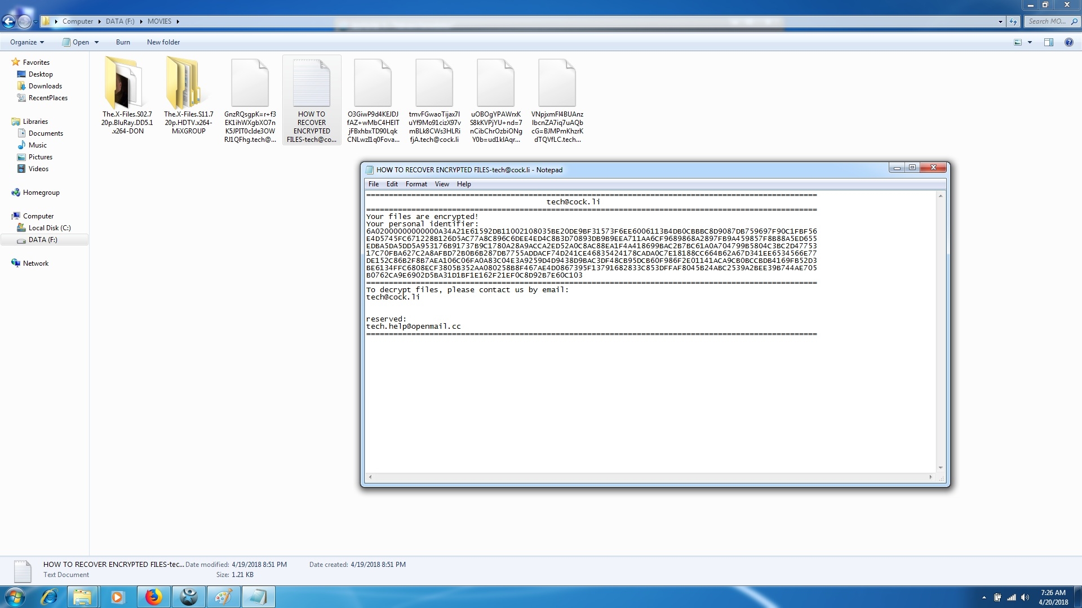Viewport: 1082px width, 608px height.
Task: Click the refresh button beside address bar
Action: pyautogui.click(x=1013, y=21)
